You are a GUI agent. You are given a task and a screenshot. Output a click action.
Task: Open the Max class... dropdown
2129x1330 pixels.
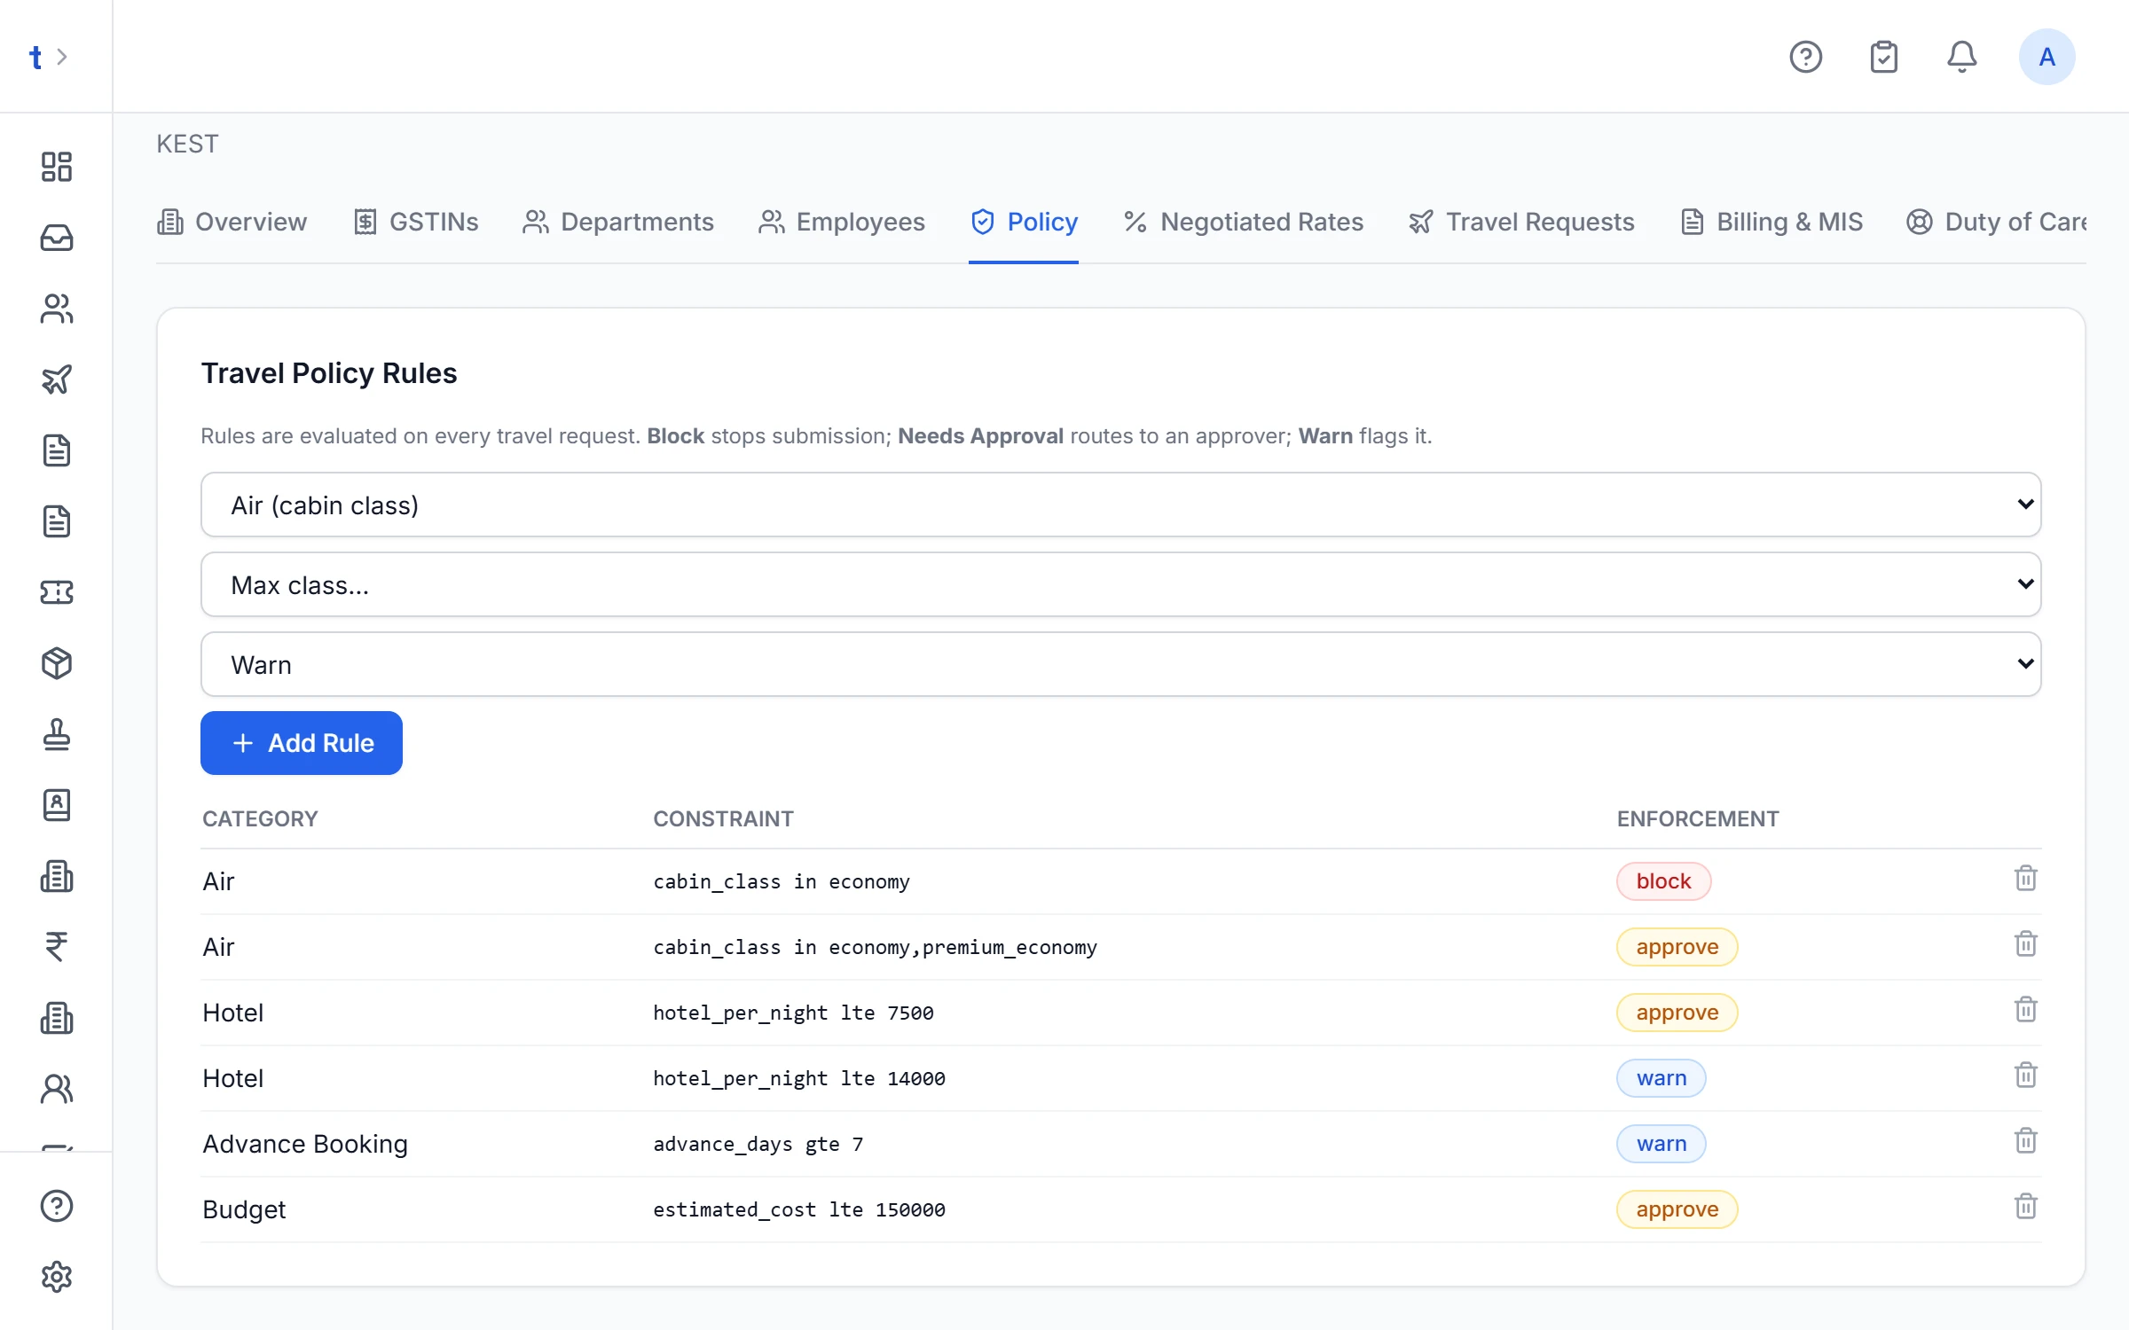1120,584
